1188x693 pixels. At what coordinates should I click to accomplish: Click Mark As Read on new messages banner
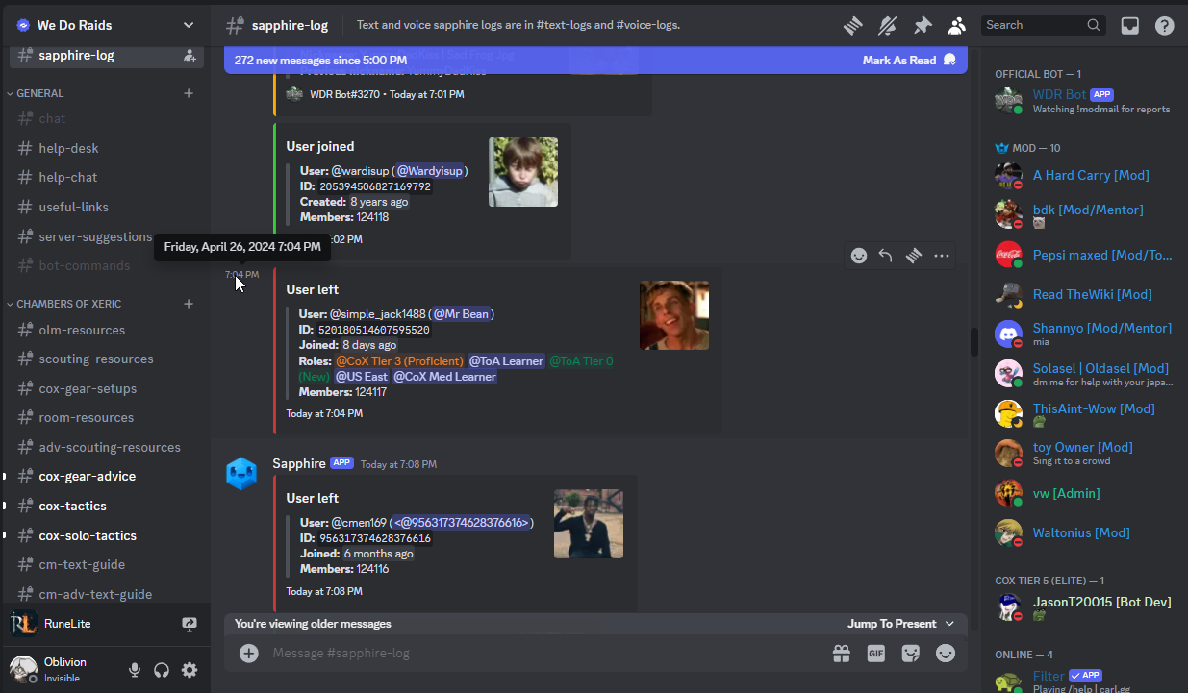[x=909, y=60]
